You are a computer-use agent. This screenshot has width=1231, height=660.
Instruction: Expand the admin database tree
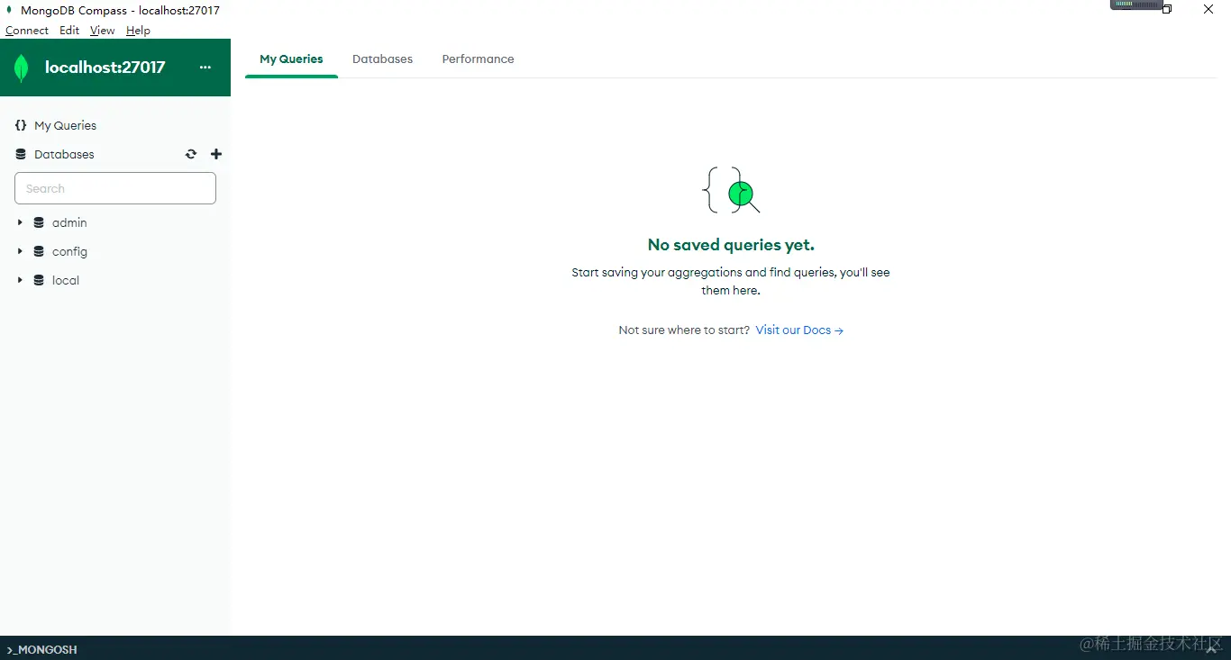click(x=20, y=222)
